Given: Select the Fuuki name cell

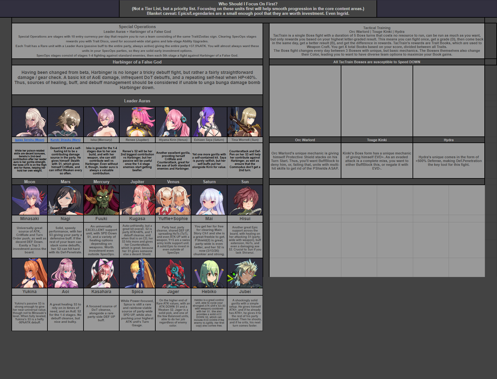Looking at the screenshot, I should (x=101, y=219).
